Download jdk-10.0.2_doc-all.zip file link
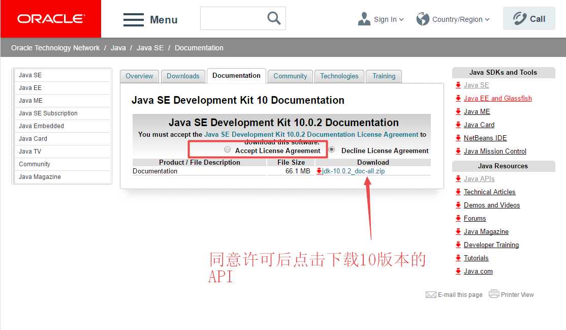 pos(353,171)
